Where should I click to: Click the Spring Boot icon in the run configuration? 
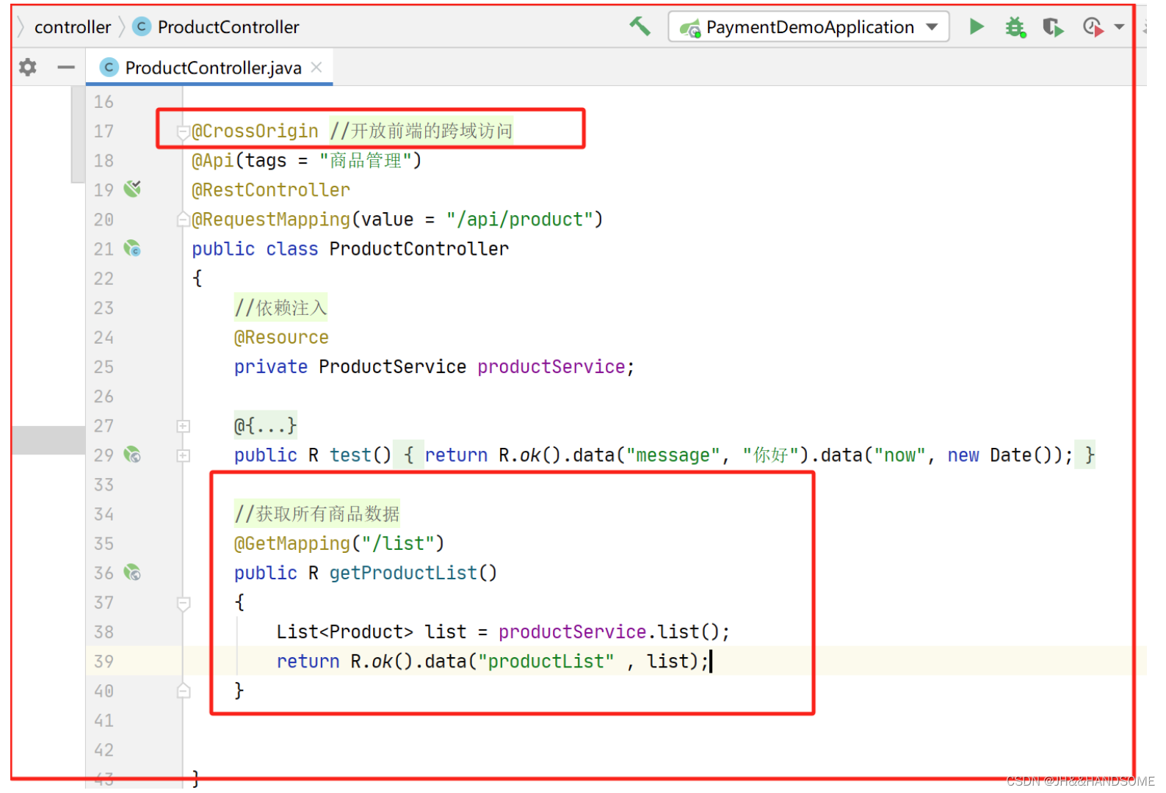tap(689, 28)
